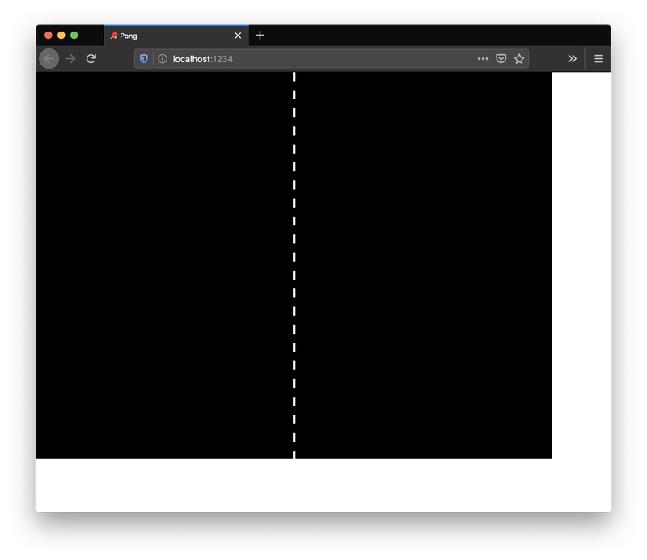Reload the current Pong page
This screenshot has width=647, height=560.
tap(91, 59)
